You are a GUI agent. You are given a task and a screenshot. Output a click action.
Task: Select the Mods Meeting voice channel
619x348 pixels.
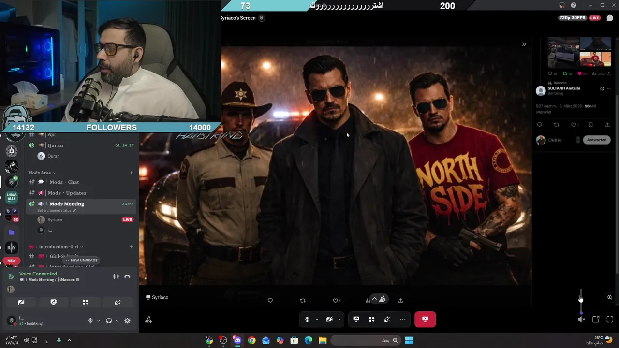click(x=80, y=206)
